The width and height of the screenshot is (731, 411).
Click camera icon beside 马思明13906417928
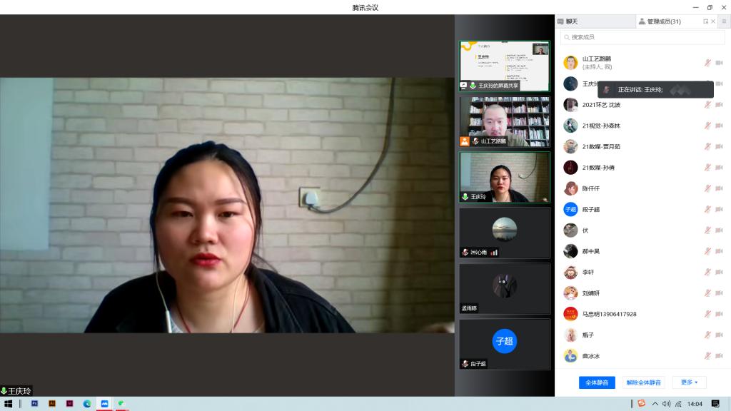click(719, 314)
